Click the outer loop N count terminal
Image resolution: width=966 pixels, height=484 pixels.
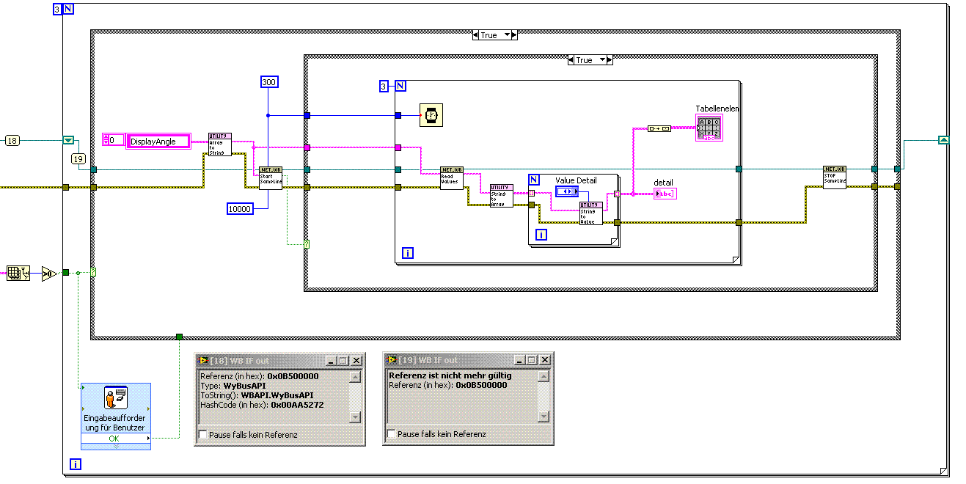tap(68, 9)
